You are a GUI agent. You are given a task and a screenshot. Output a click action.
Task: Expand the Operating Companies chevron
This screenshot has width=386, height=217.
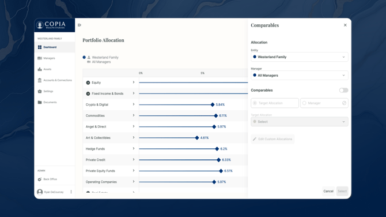134,181
